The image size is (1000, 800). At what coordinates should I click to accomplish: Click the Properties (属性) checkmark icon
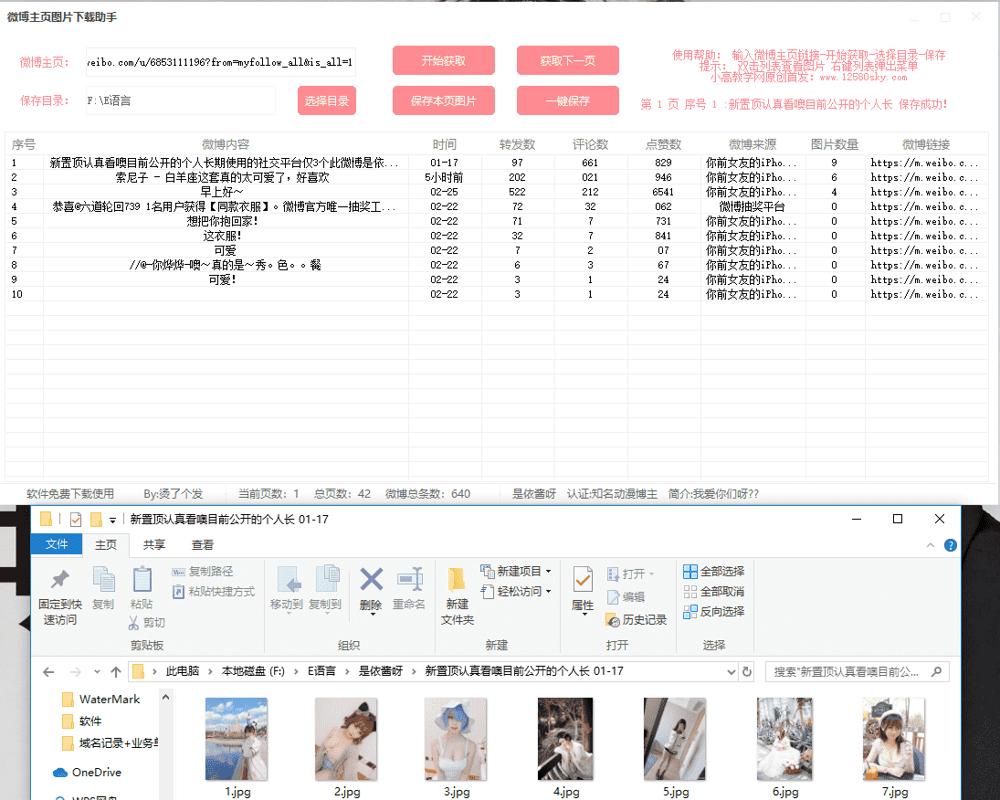coord(583,580)
